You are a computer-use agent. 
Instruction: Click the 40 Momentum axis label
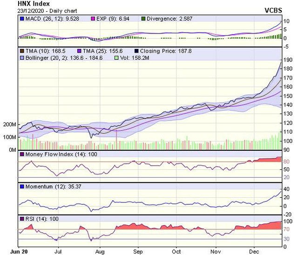286,189
